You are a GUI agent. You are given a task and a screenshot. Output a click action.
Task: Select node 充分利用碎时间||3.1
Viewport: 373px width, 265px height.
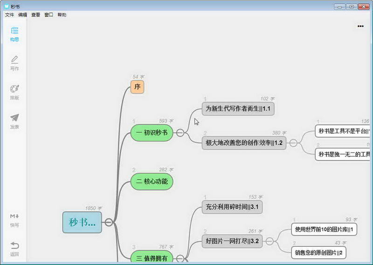tap(232, 207)
